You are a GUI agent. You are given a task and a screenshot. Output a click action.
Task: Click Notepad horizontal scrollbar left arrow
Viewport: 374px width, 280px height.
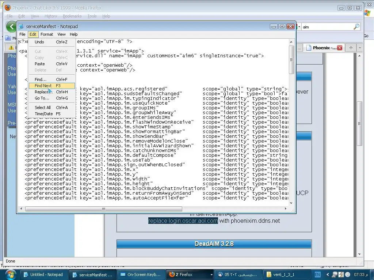click(x=21, y=209)
